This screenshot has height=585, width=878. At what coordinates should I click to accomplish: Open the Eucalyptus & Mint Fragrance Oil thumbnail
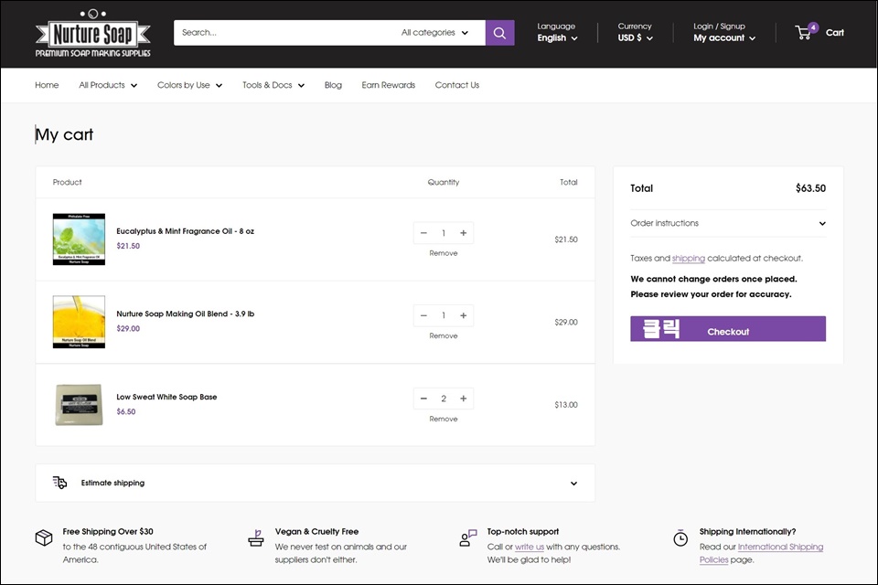tap(79, 239)
